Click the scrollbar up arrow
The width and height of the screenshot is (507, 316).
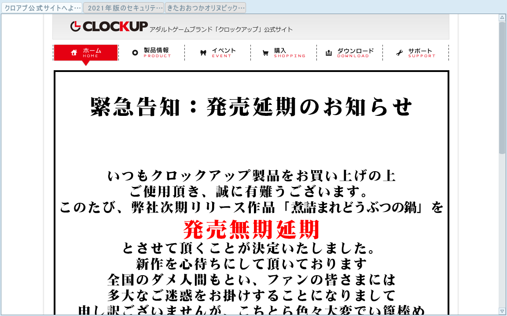502,18
